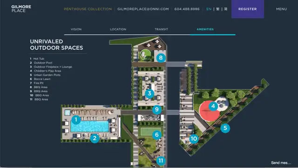Open the Send message chat widget
The width and height of the screenshot is (298, 168).
[281, 163]
